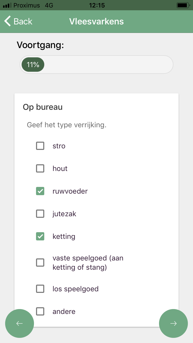Enable the andere checkbox
The width and height of the screenshot is (193, 343).
click(x=40, y=311)
